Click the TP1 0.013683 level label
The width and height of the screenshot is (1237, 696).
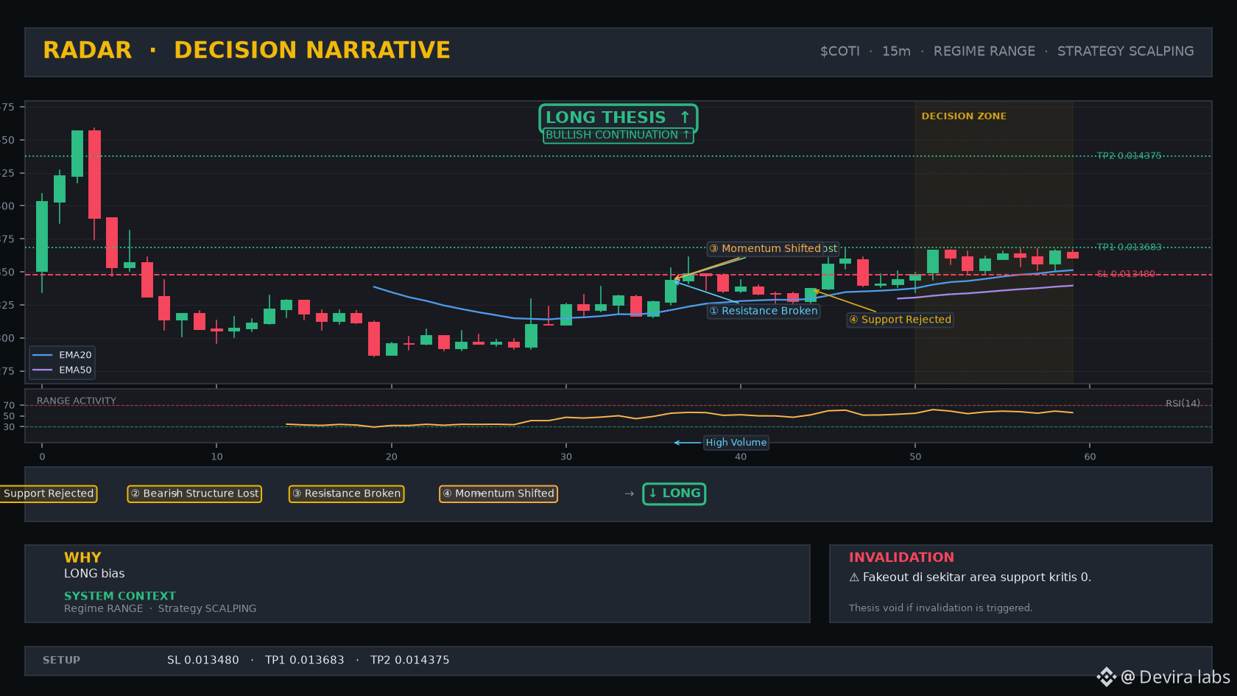click(1129, 247)
